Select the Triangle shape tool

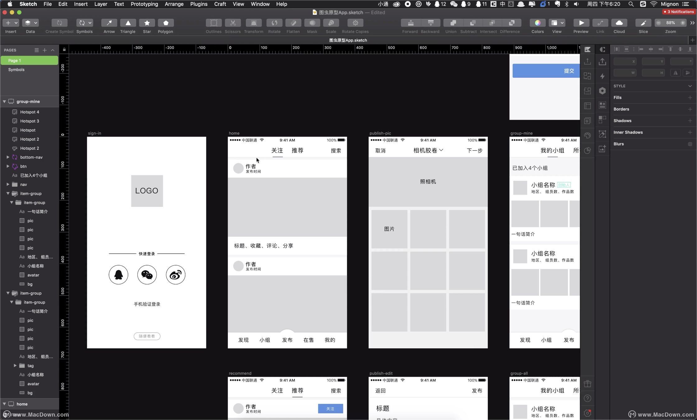point(128,23)
